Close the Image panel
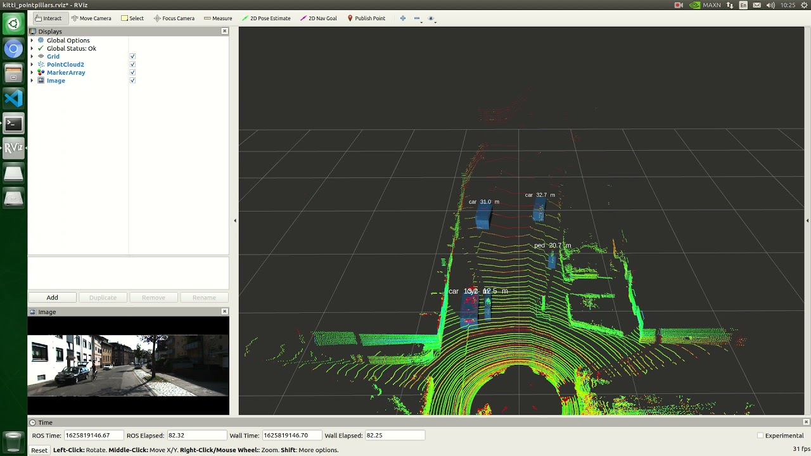The image size is (811, 456). tap(224, 312)
